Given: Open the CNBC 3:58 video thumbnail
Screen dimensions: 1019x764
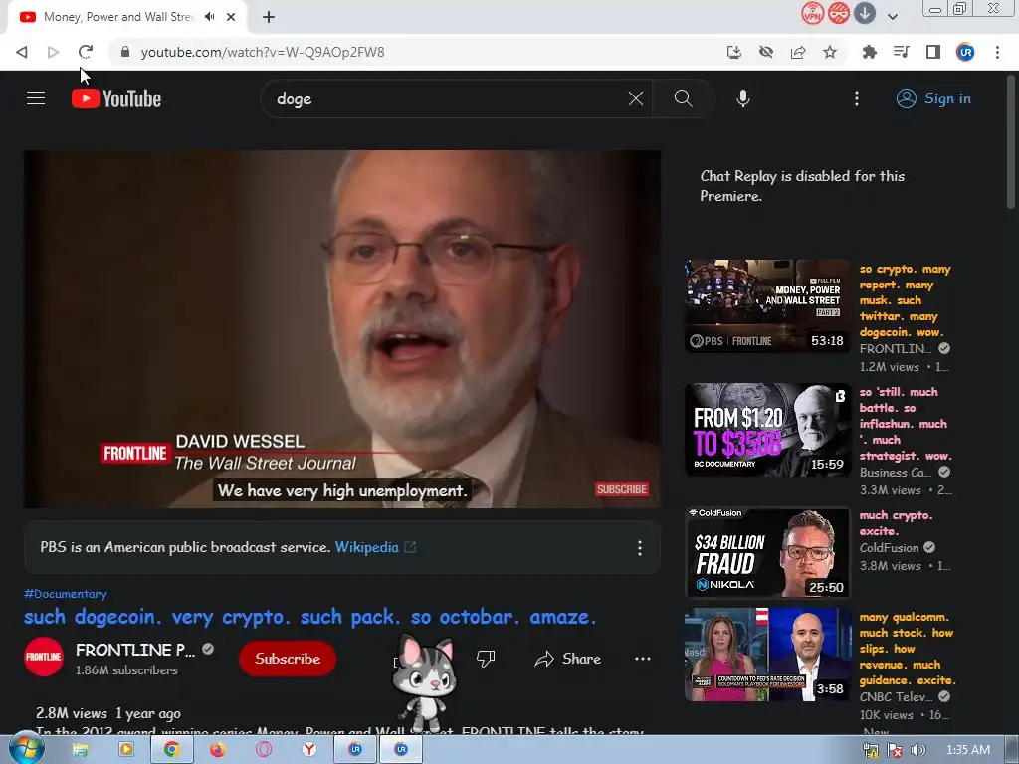Looking at the screenshot, I should [x=767, y=655].
